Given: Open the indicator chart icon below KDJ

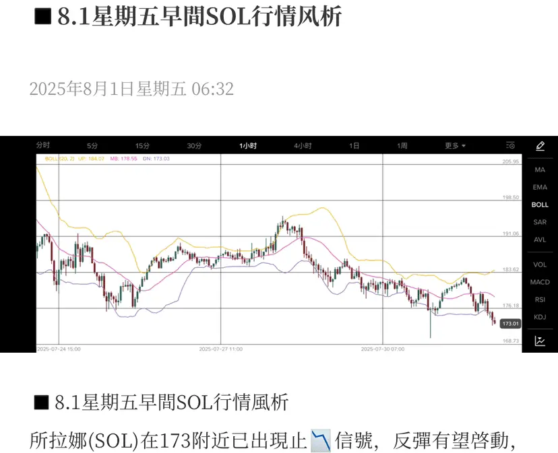Looking at the screenshot, I should [x=540, y=341].
